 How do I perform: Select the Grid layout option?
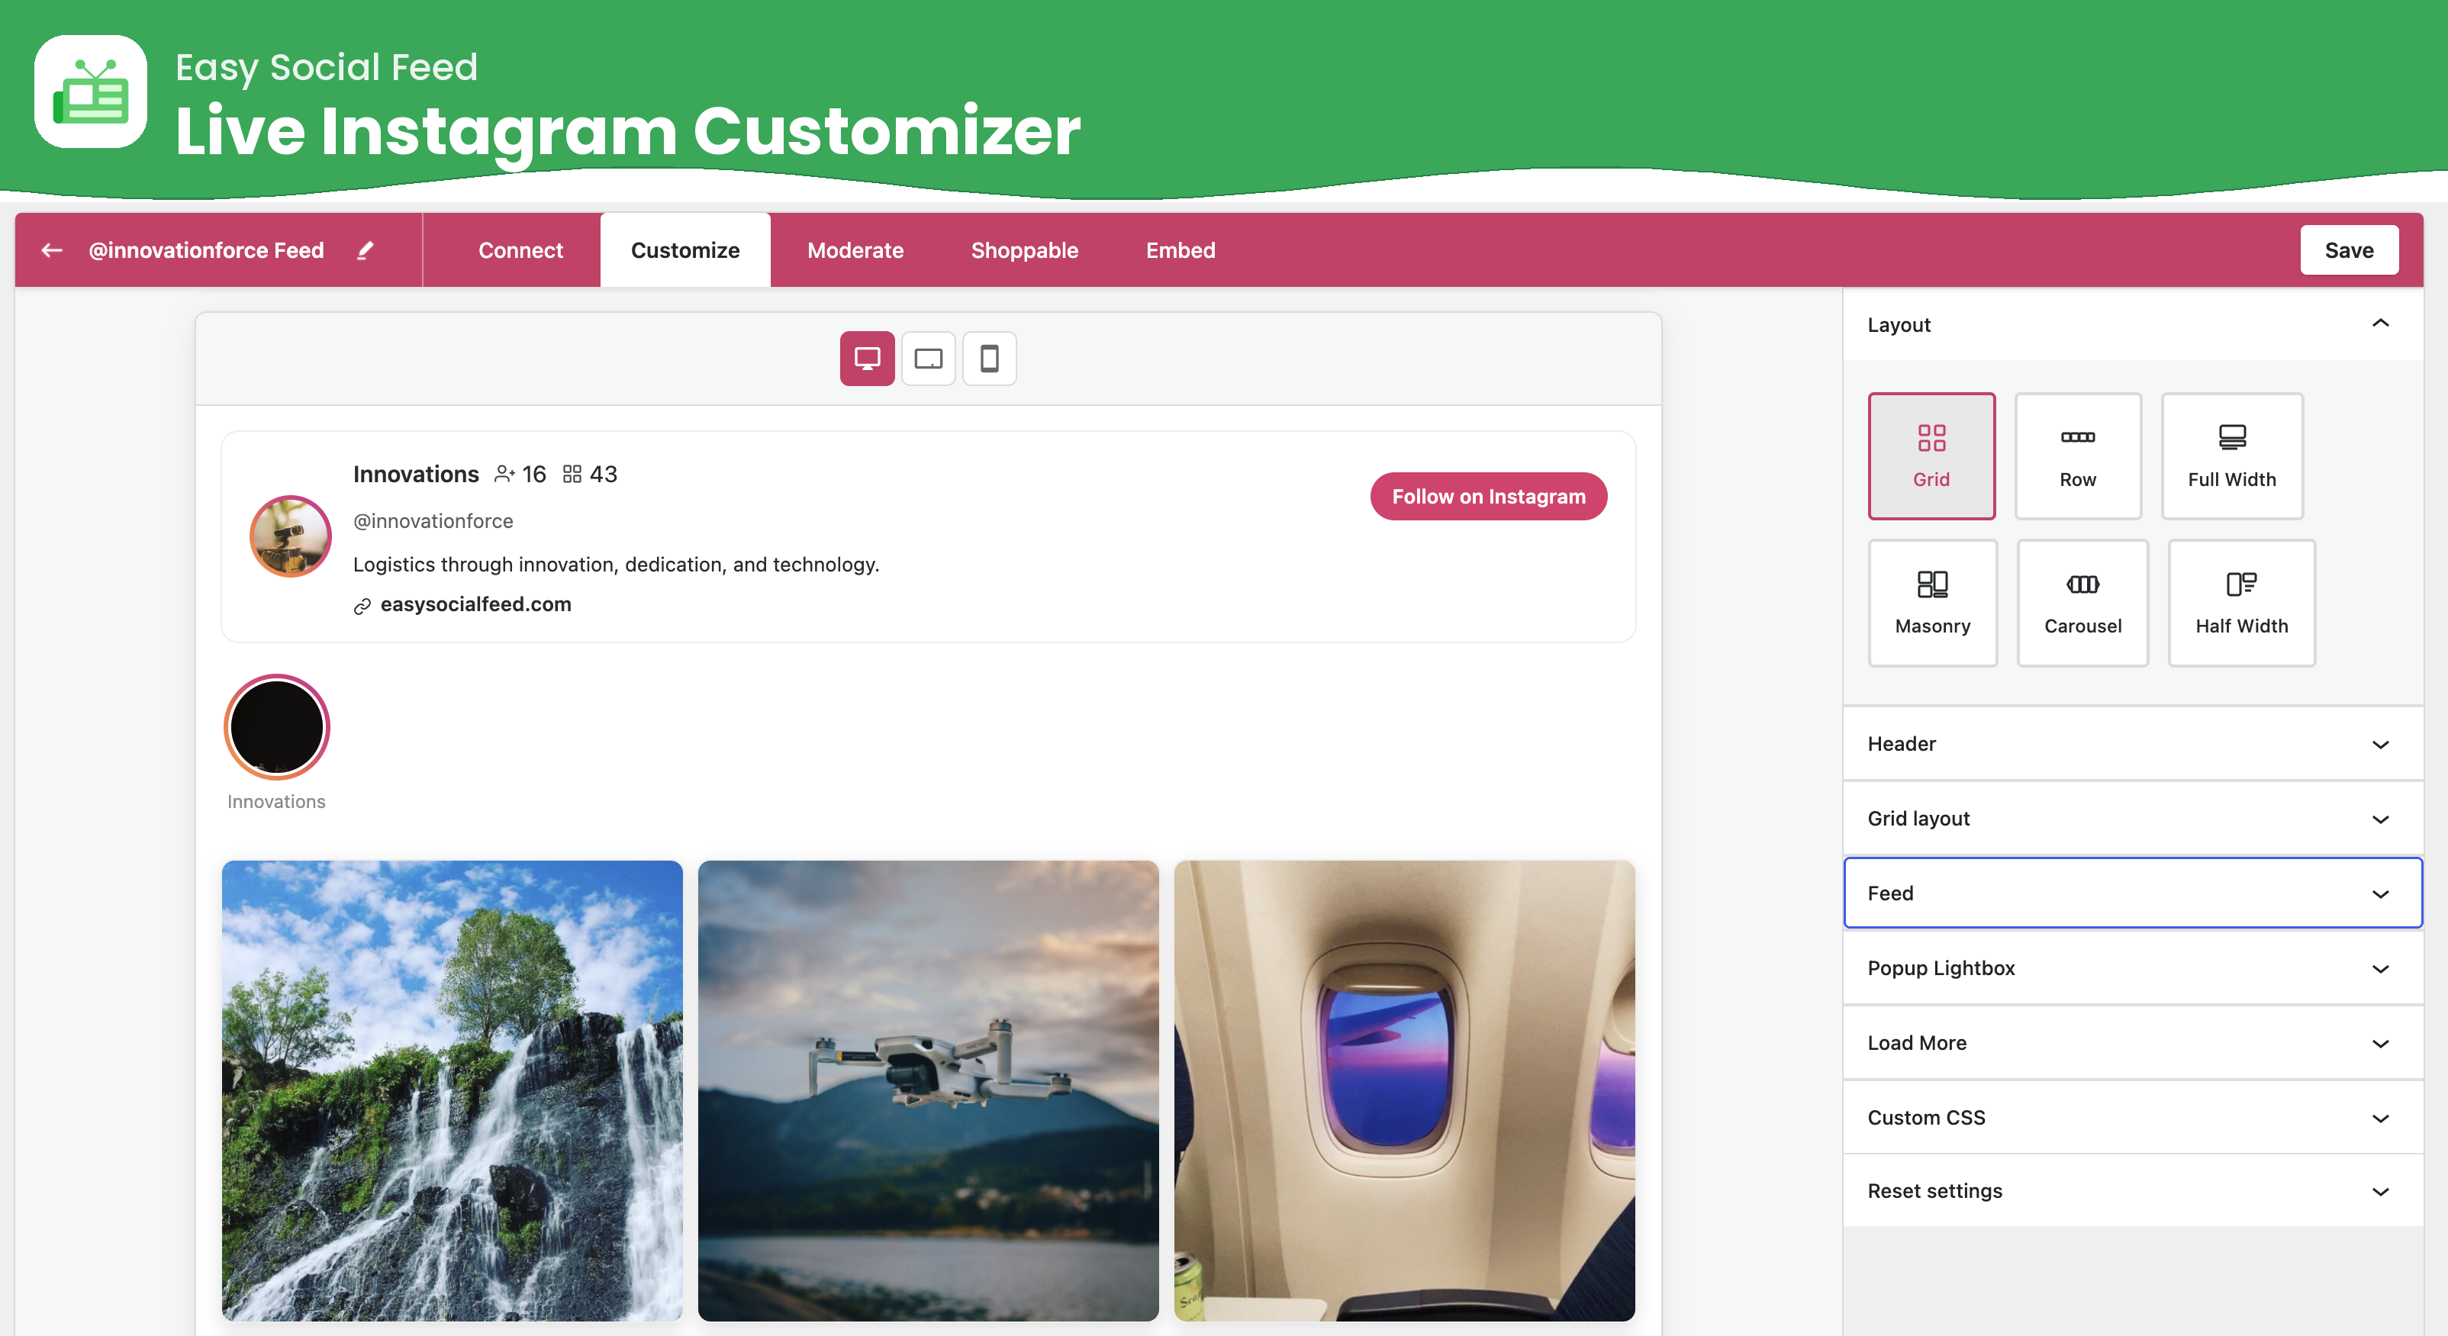pos(1931,456)
